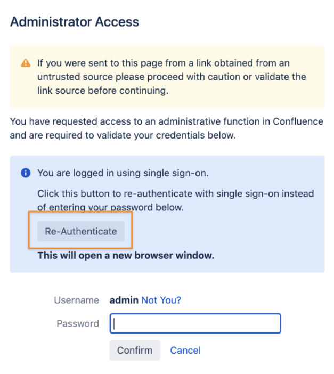Screen dimensions: 334x374
Task: Click the re-authenticate instructions text
Action: pos(176,200)
